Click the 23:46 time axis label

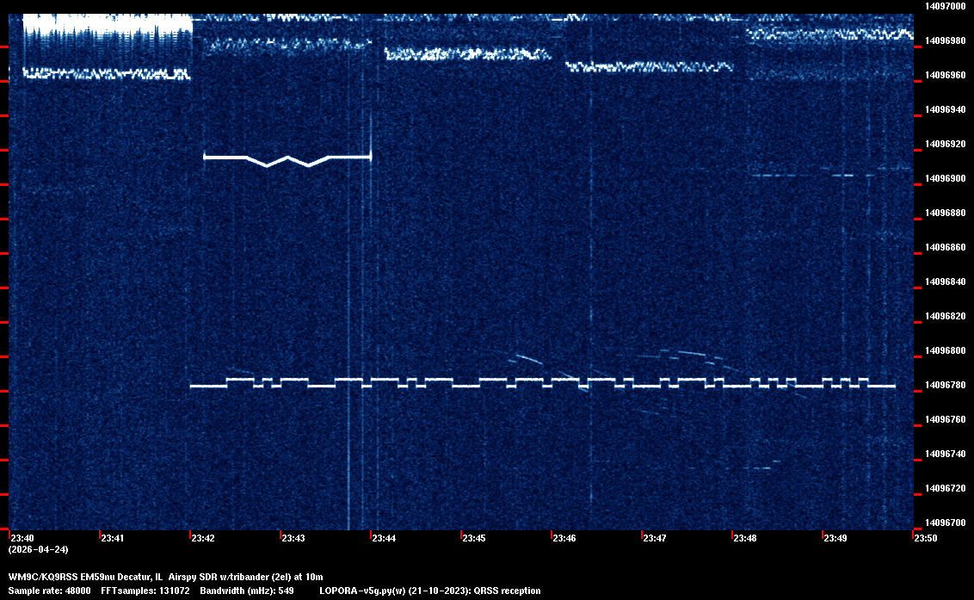564,538
